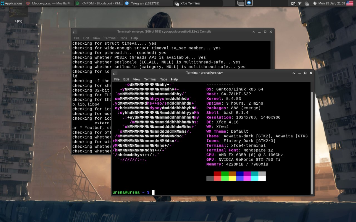Click the 'Packages: 888 (emerge)' line
Image resolution: width=356 pixels, height=222 pixels.
pos(234,108)
